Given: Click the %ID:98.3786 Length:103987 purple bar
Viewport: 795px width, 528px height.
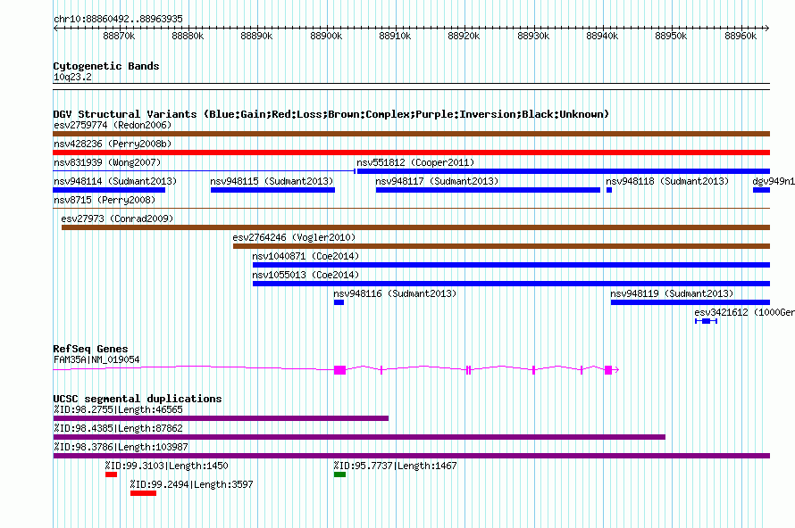Looking at the screenshot, I should point(411,456).
